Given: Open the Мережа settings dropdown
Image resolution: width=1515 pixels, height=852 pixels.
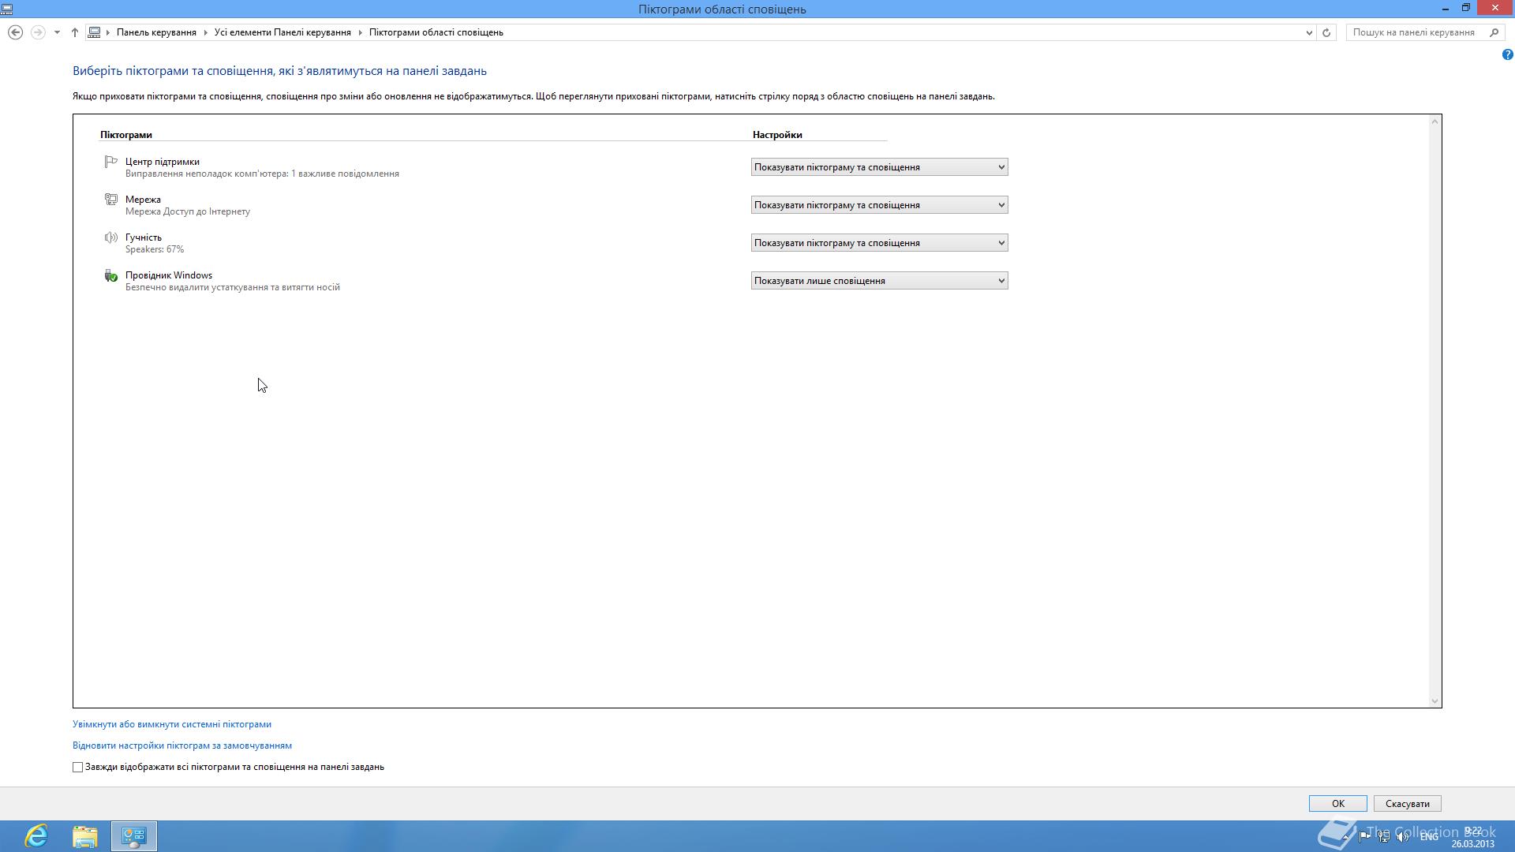Looking at the screenshot, I should 879,205.
